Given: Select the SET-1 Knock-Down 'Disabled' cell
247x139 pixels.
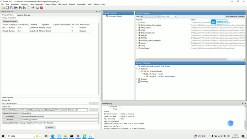Looking at the screenshot, I should pos(85,28).
